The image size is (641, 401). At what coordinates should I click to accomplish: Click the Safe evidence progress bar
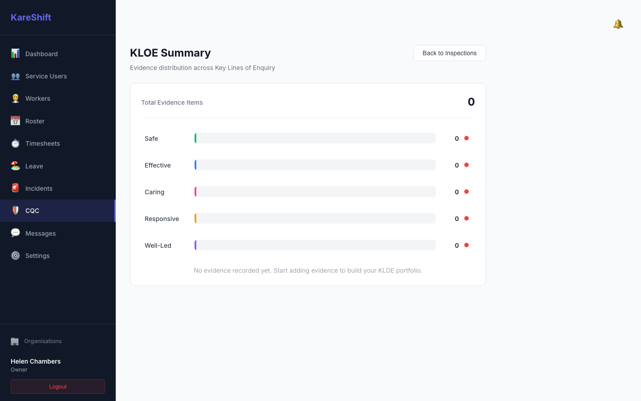[315, 138]
